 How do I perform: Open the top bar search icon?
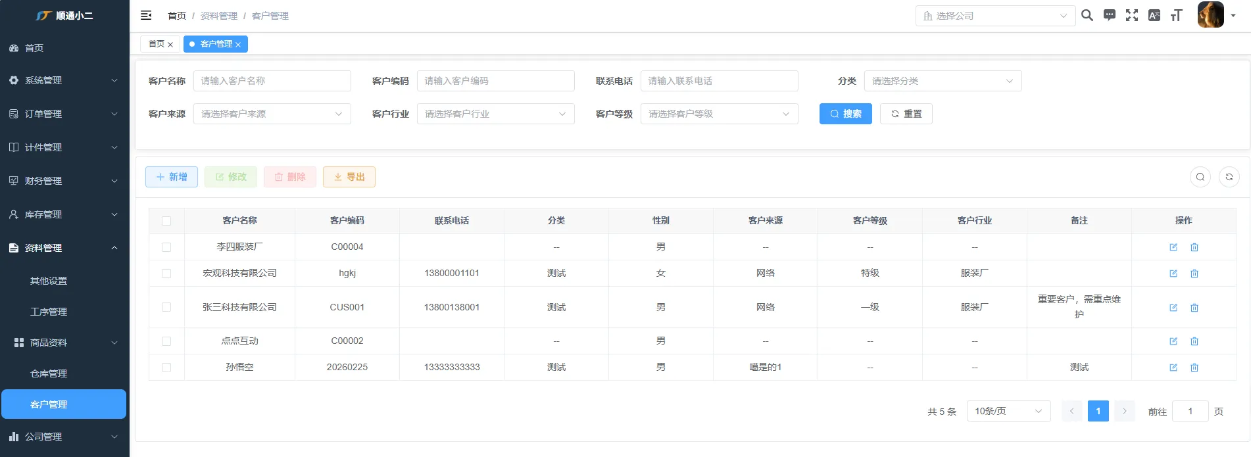(x=1087, y=15)
